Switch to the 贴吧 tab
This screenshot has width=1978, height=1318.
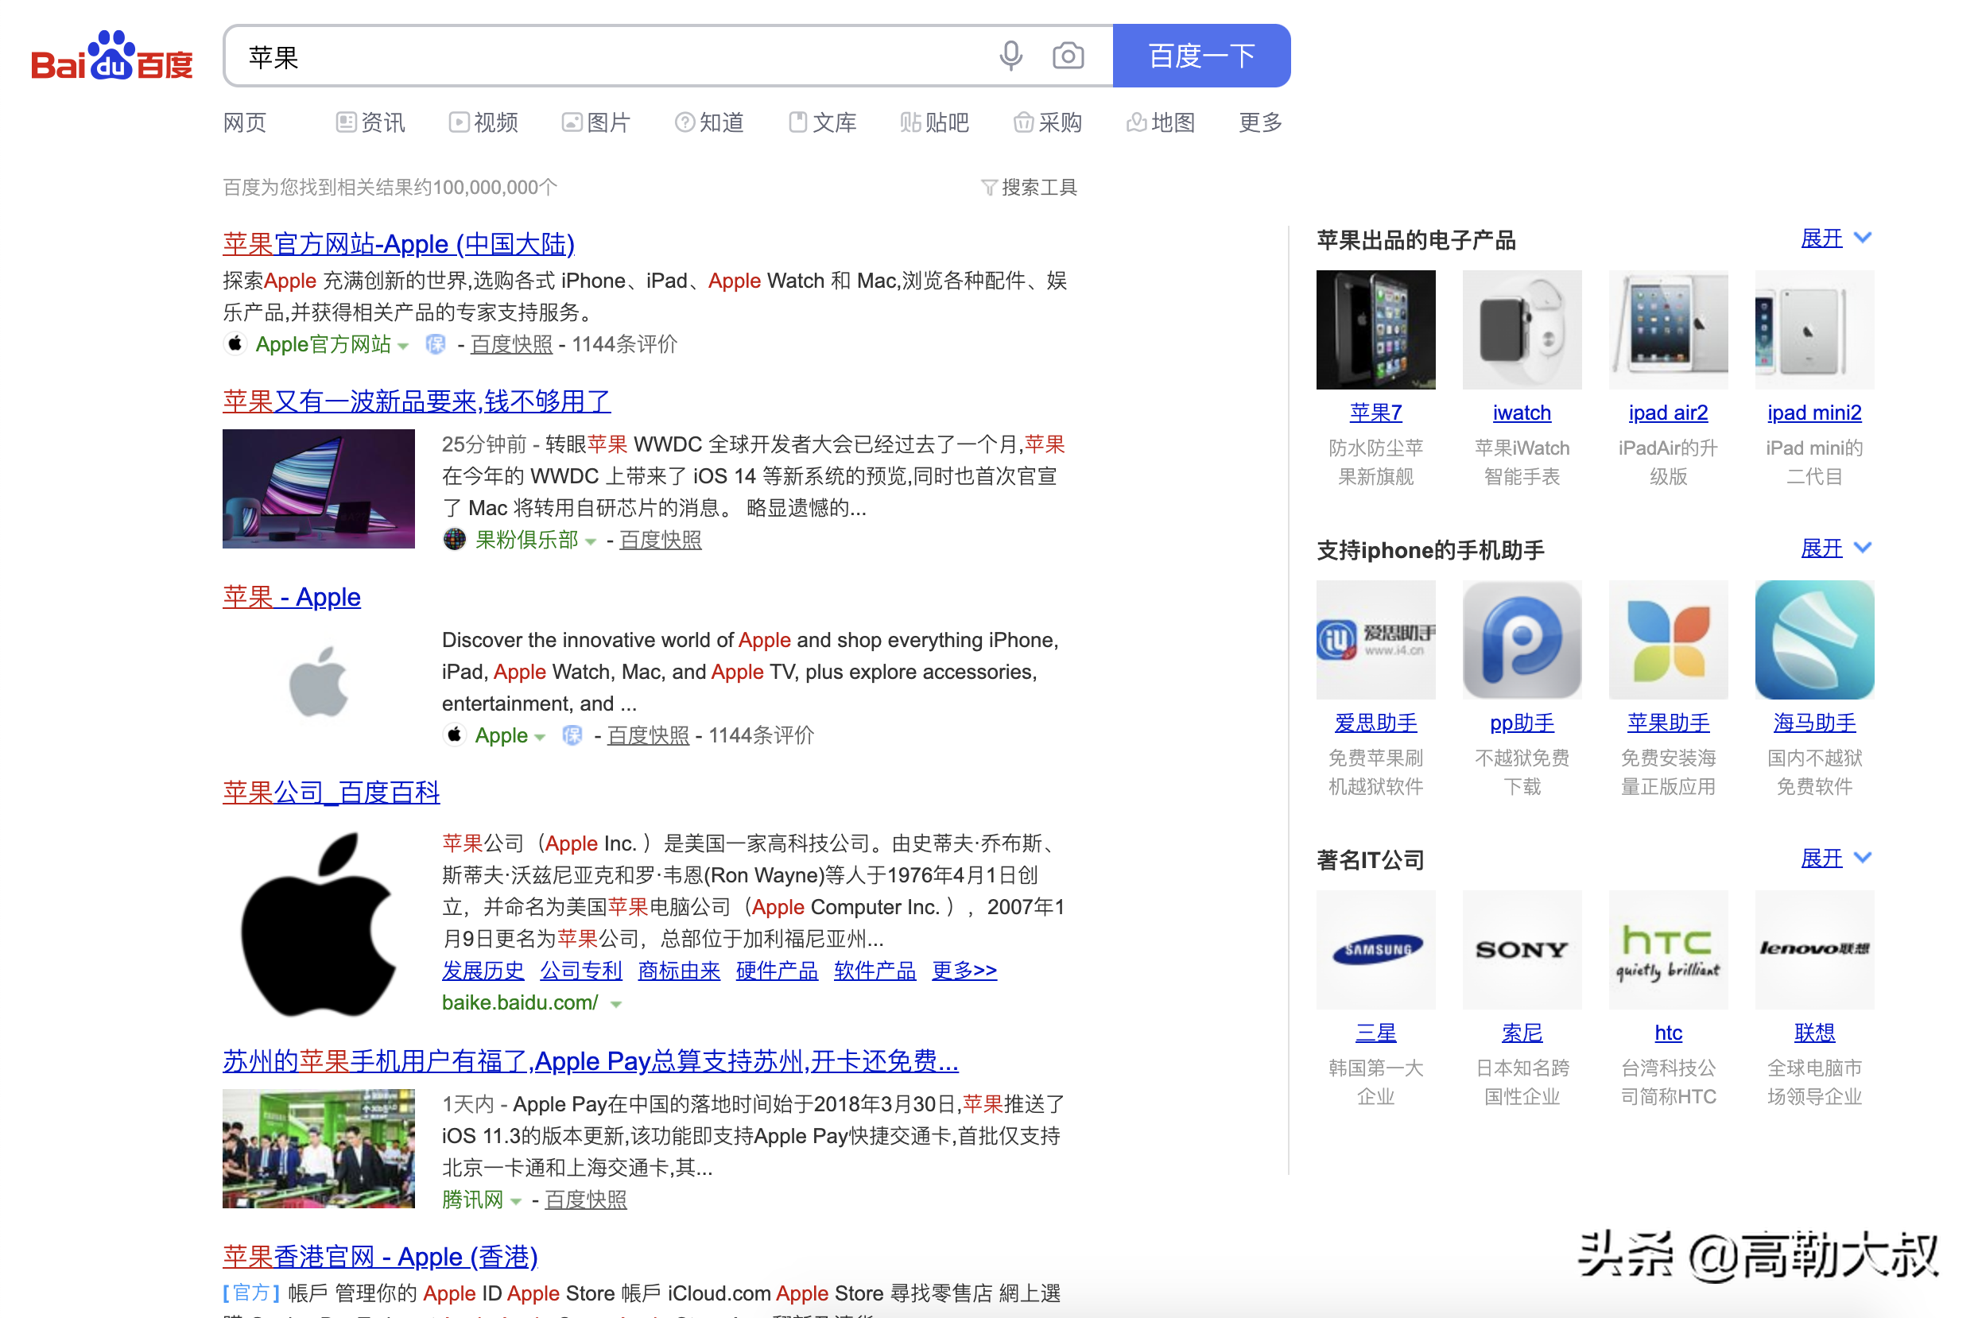pyautogui.click(x=935, y=122)
